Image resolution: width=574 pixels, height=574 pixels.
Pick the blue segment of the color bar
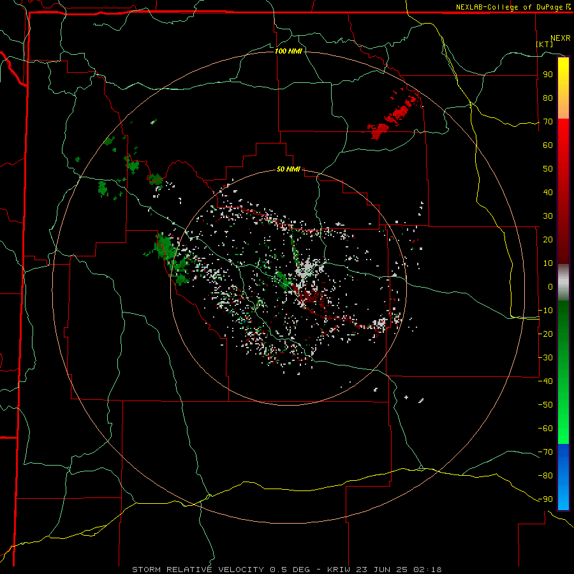[563, 476]
